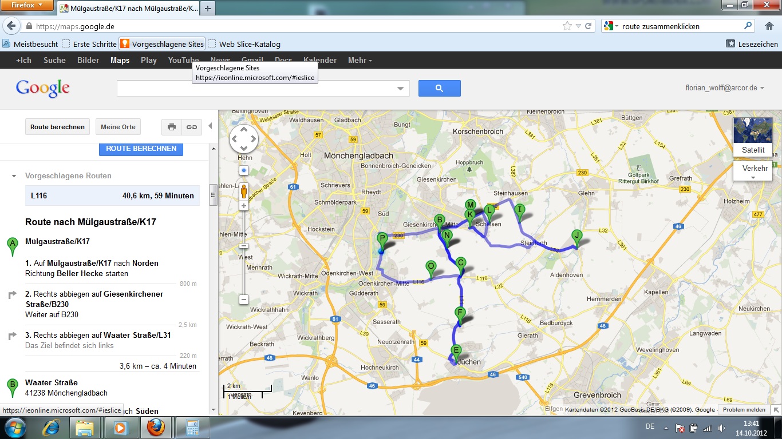
Task: Collapse the left directions panel arrow
Action: [x=210, y=126]
